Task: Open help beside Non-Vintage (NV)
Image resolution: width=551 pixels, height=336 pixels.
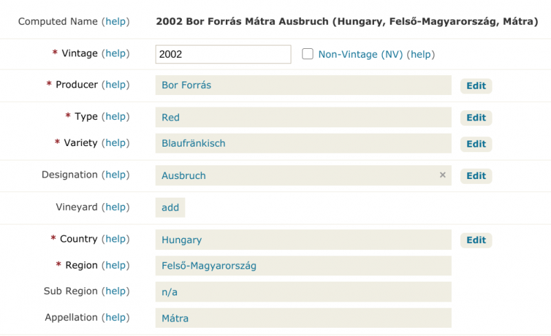Action: (421, 54)
